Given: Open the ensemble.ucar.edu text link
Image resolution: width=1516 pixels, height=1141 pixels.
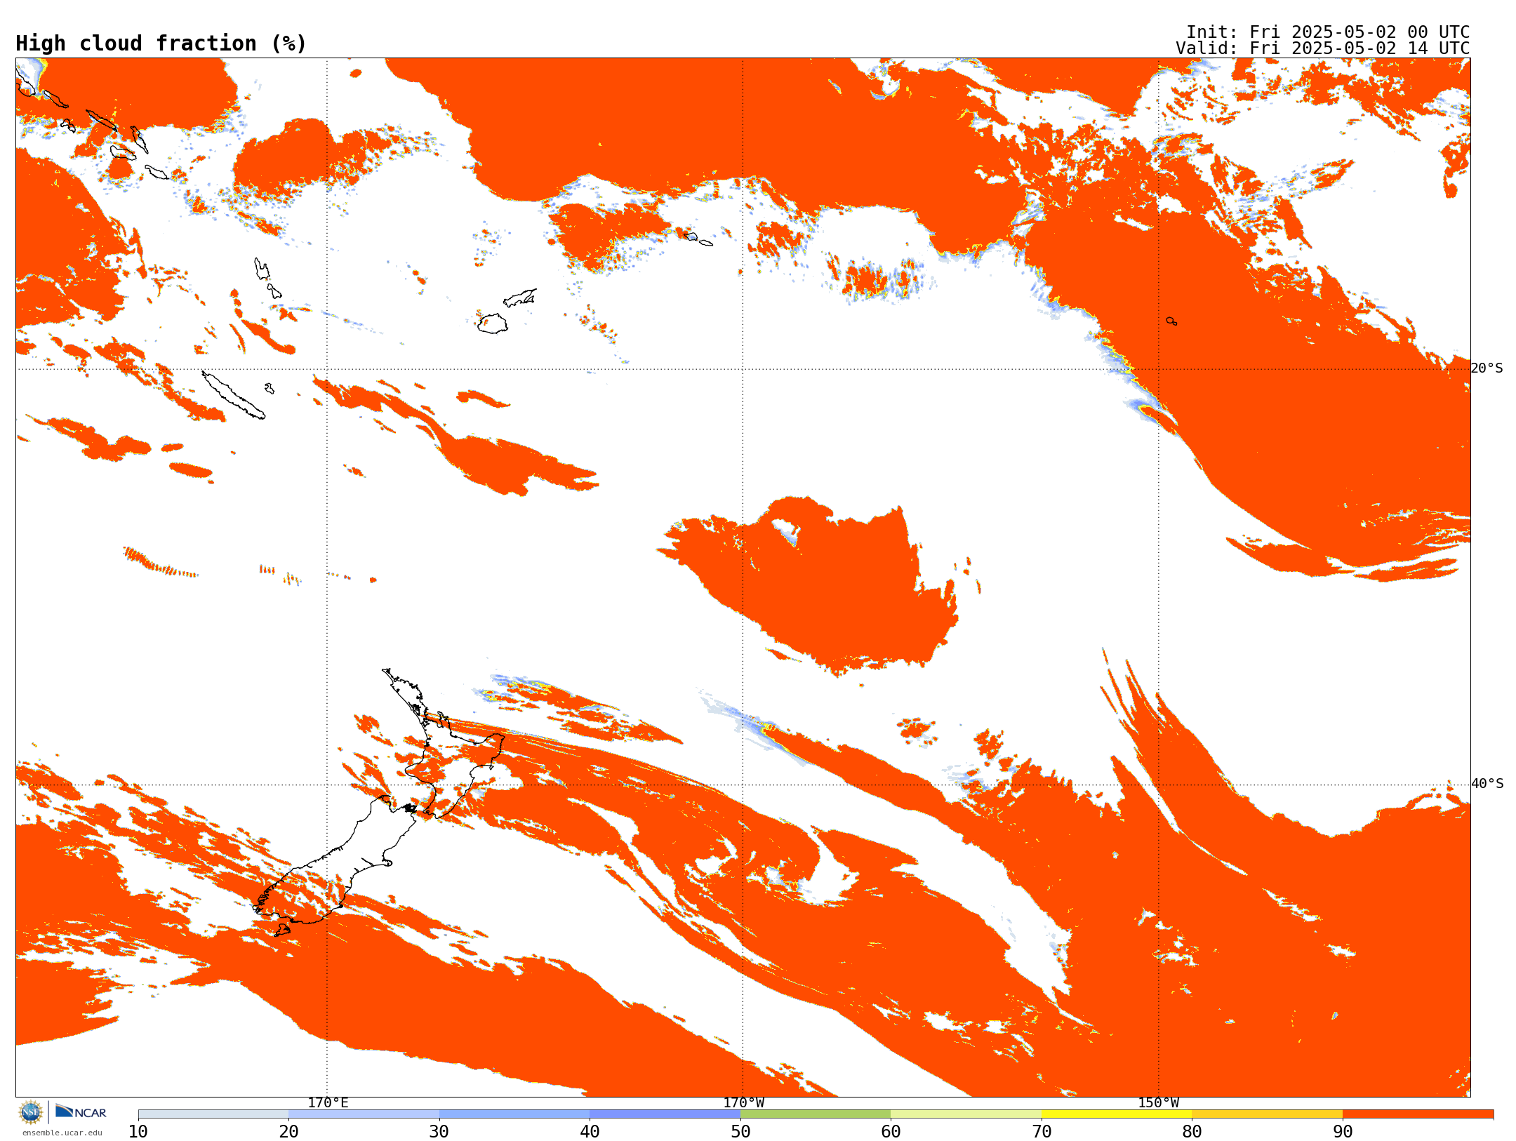Looking at the screenshot, I should (62, 1133).
